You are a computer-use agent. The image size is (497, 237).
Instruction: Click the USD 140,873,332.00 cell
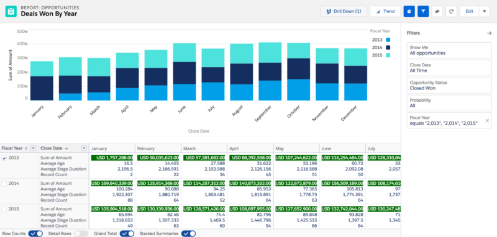(x=250, y=183)
